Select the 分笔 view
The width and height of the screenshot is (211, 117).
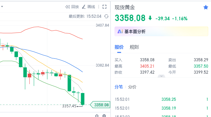(119, 87)
